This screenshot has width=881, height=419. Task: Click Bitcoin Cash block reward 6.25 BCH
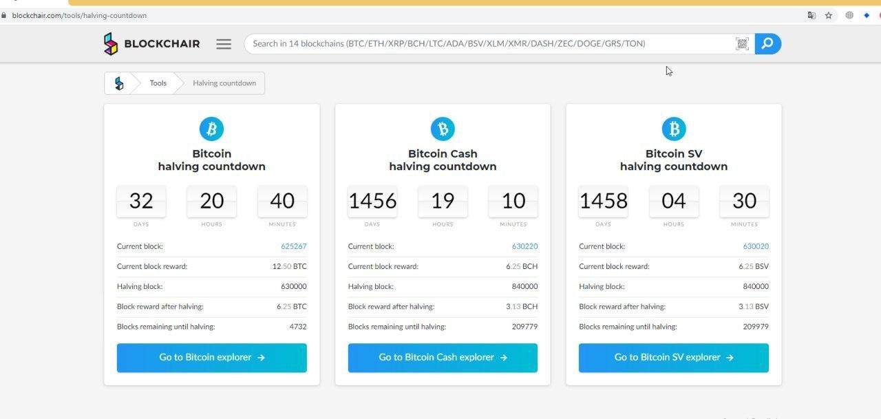(522, 266)
